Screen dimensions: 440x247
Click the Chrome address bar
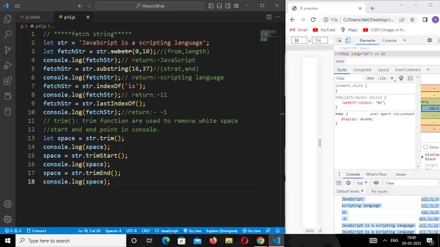(368, 19)
